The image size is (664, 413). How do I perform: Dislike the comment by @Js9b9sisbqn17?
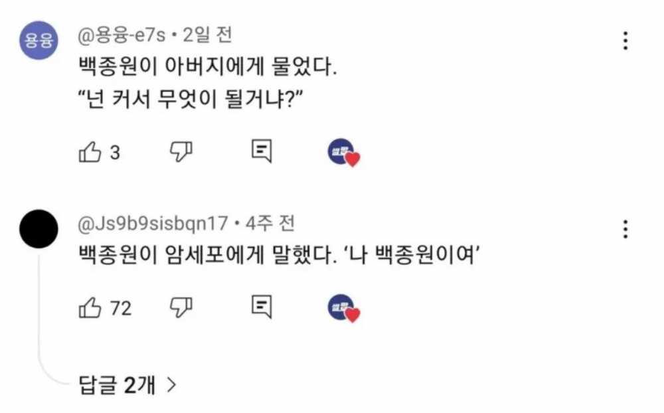pyautogui.click(x=181, y=307)
